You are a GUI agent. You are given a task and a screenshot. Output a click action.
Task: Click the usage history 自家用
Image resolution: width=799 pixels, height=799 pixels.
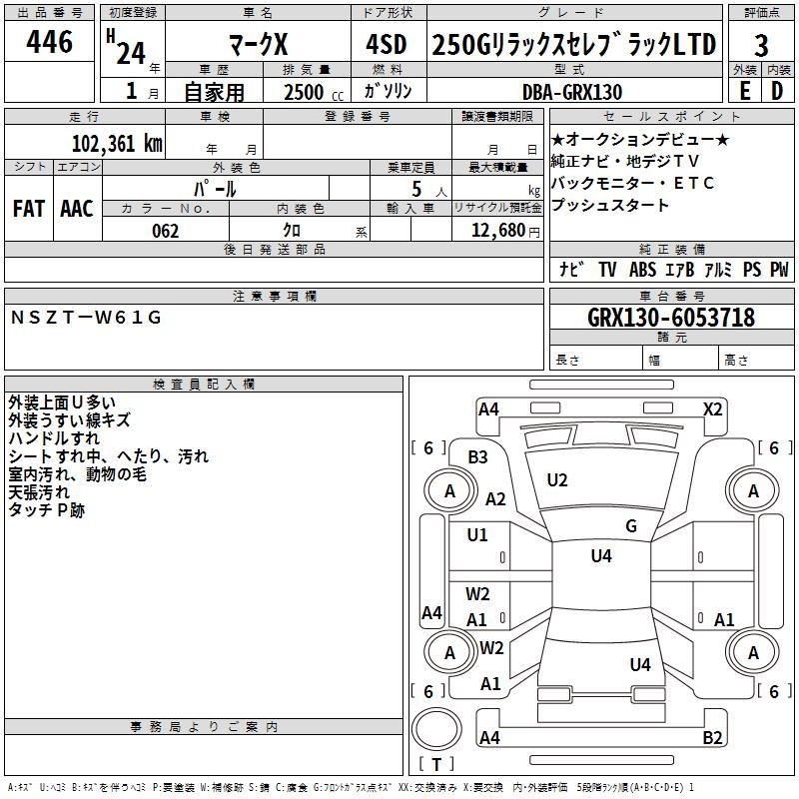coord(214,92)
